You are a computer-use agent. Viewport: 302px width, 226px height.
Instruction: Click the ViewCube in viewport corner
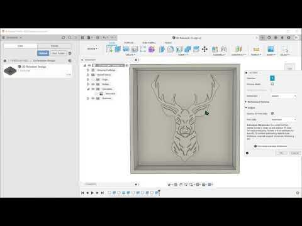coord(289,67)
